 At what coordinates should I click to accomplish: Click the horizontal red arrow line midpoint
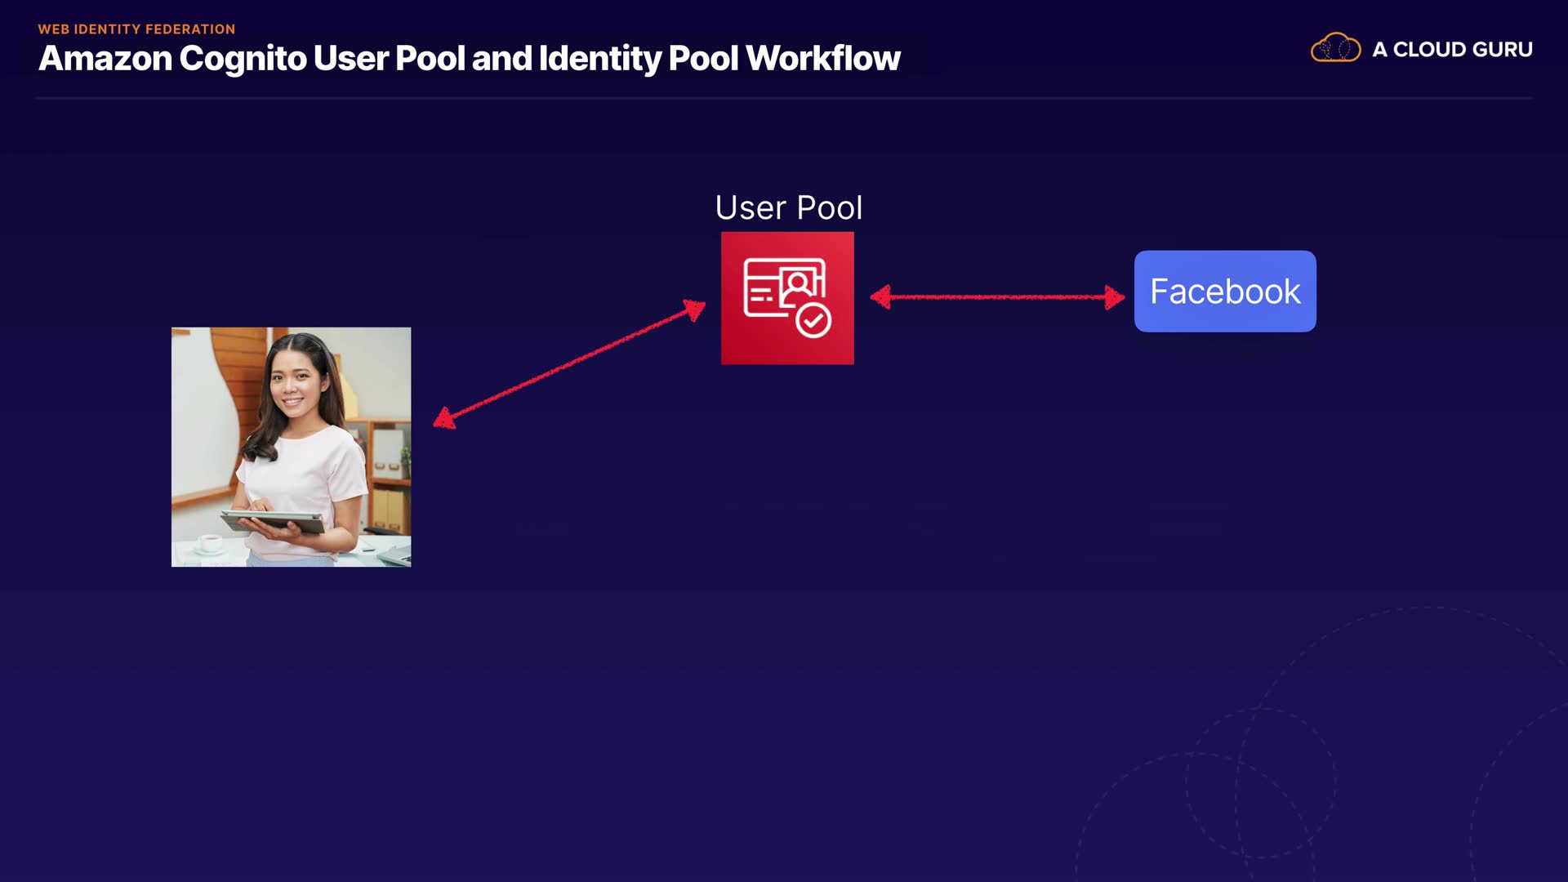coord(997,297)
